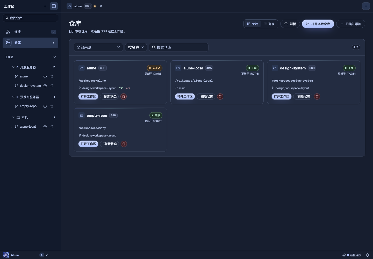The height and width of the screenshot is (259, 373).
Task: Click 远程连接 status bar item
Action: point(352,255)
